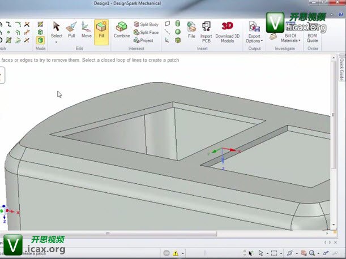
Task: Activate the Pull tool
Action: point(71,29)
